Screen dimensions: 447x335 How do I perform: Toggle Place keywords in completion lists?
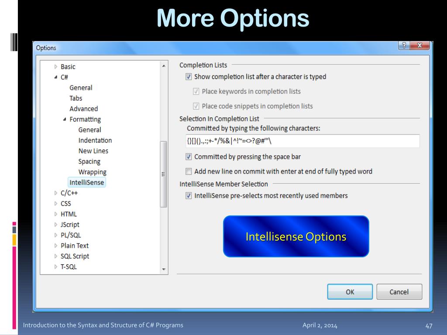196,92
